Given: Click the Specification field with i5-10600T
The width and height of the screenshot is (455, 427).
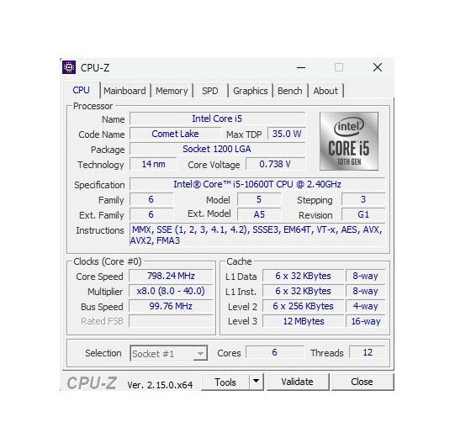Looking at the screenshot, I should pos(257,184).
